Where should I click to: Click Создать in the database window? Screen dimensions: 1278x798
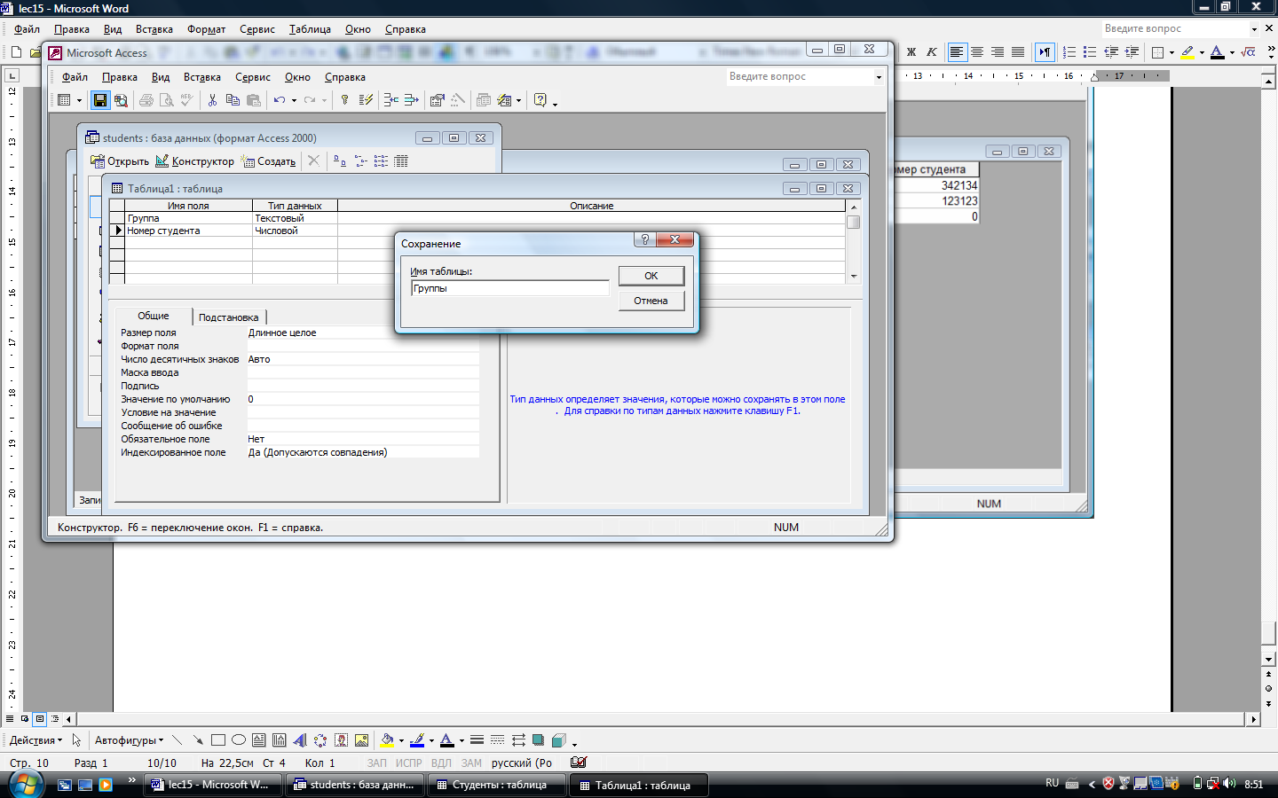point(269,161)
